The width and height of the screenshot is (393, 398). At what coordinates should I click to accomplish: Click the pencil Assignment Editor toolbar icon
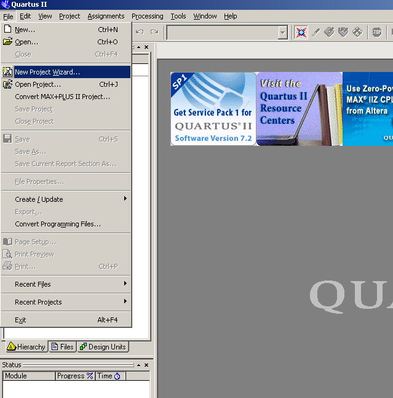316,32
